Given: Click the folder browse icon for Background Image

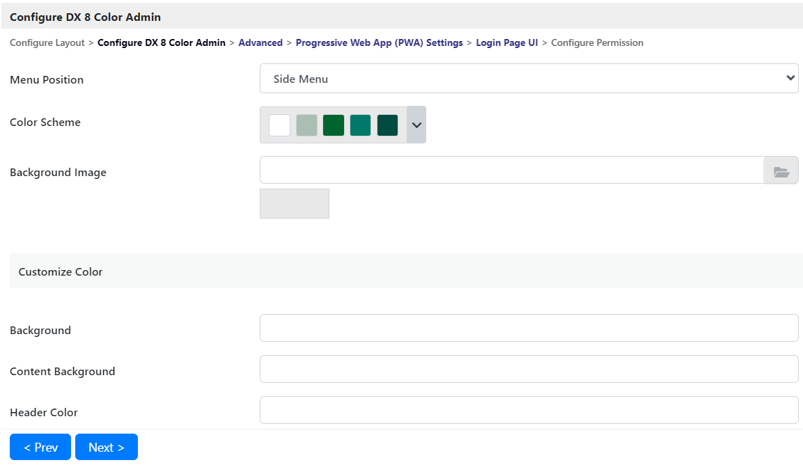Looking at the screenshot, I should click(781, 171).
